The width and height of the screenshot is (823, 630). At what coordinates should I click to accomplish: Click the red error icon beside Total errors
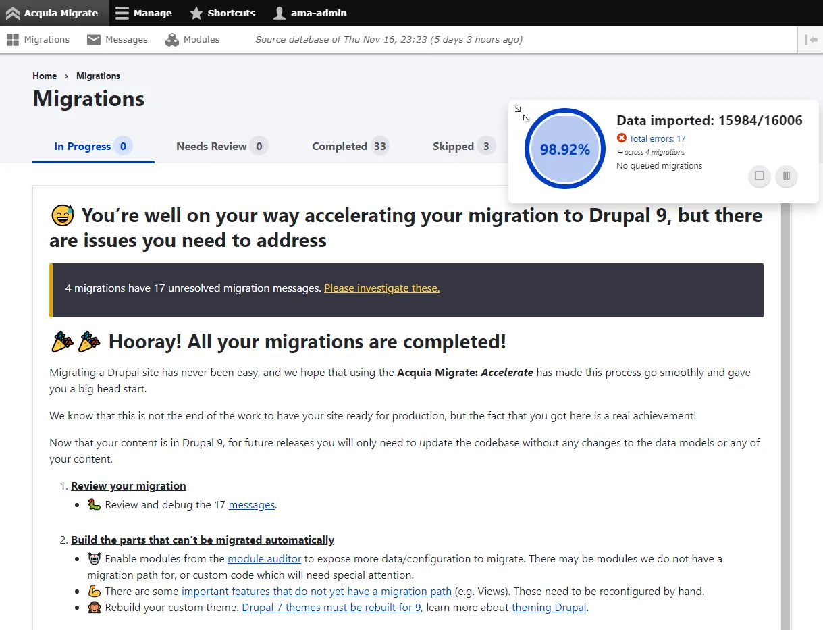(x=622, y=138)
